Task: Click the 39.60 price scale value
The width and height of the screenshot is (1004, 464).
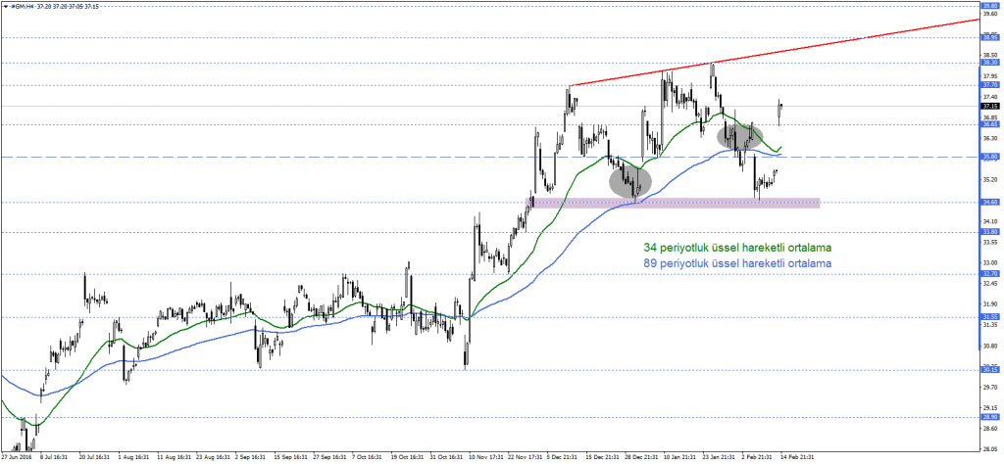Action: (x=990, y=12)
